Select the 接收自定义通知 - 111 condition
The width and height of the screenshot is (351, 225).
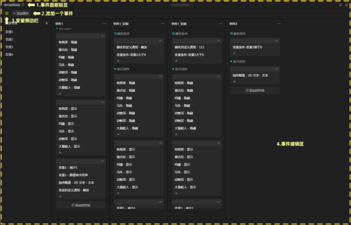tap(189, 47)
